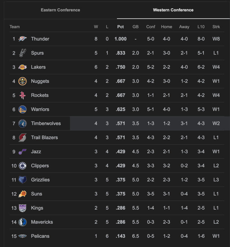Image resolution: width=230 pixels, height=247 pixels.
Task: Click the Warriors team logo
Action: point(22,109)
